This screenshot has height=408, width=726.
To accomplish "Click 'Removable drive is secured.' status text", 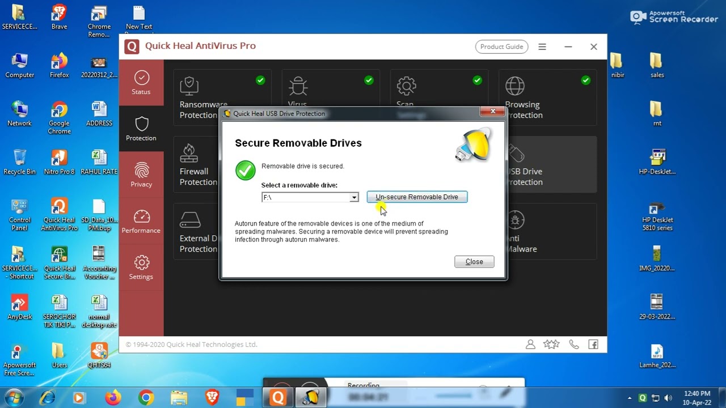I will 303,166.
